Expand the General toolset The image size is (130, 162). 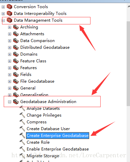tap(9, 88)
